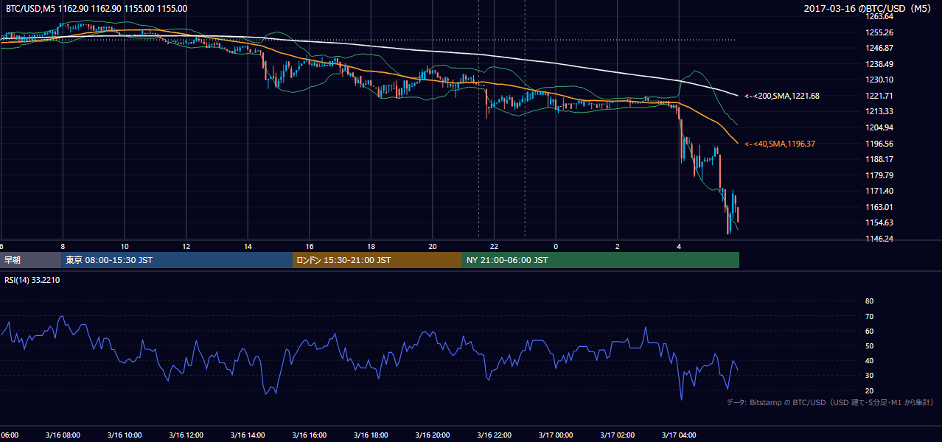Click price axis value 1230.10
Viewport: 942px width, 442px height.
pos(879,80)
